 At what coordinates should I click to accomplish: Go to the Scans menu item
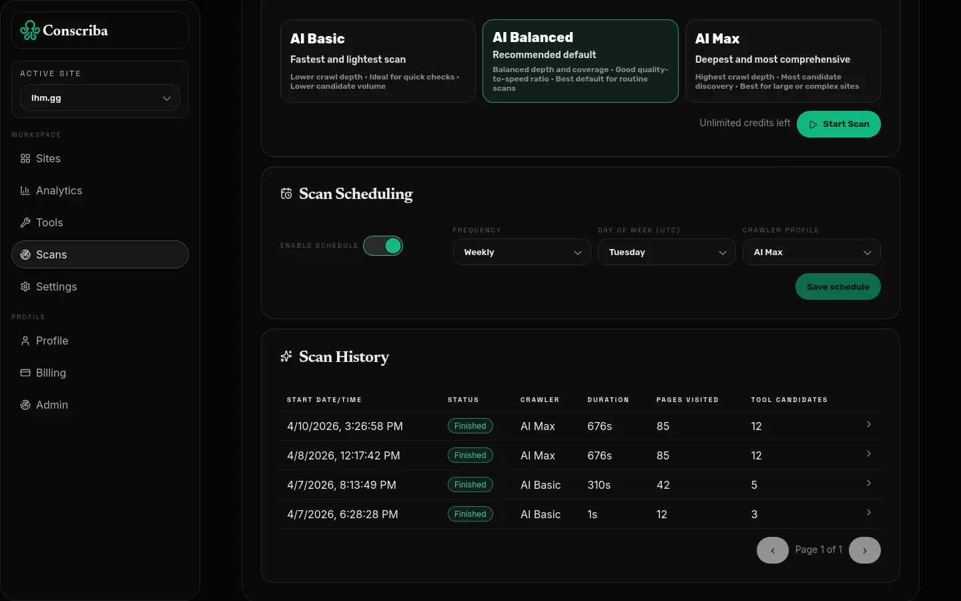tap(100, 254)
